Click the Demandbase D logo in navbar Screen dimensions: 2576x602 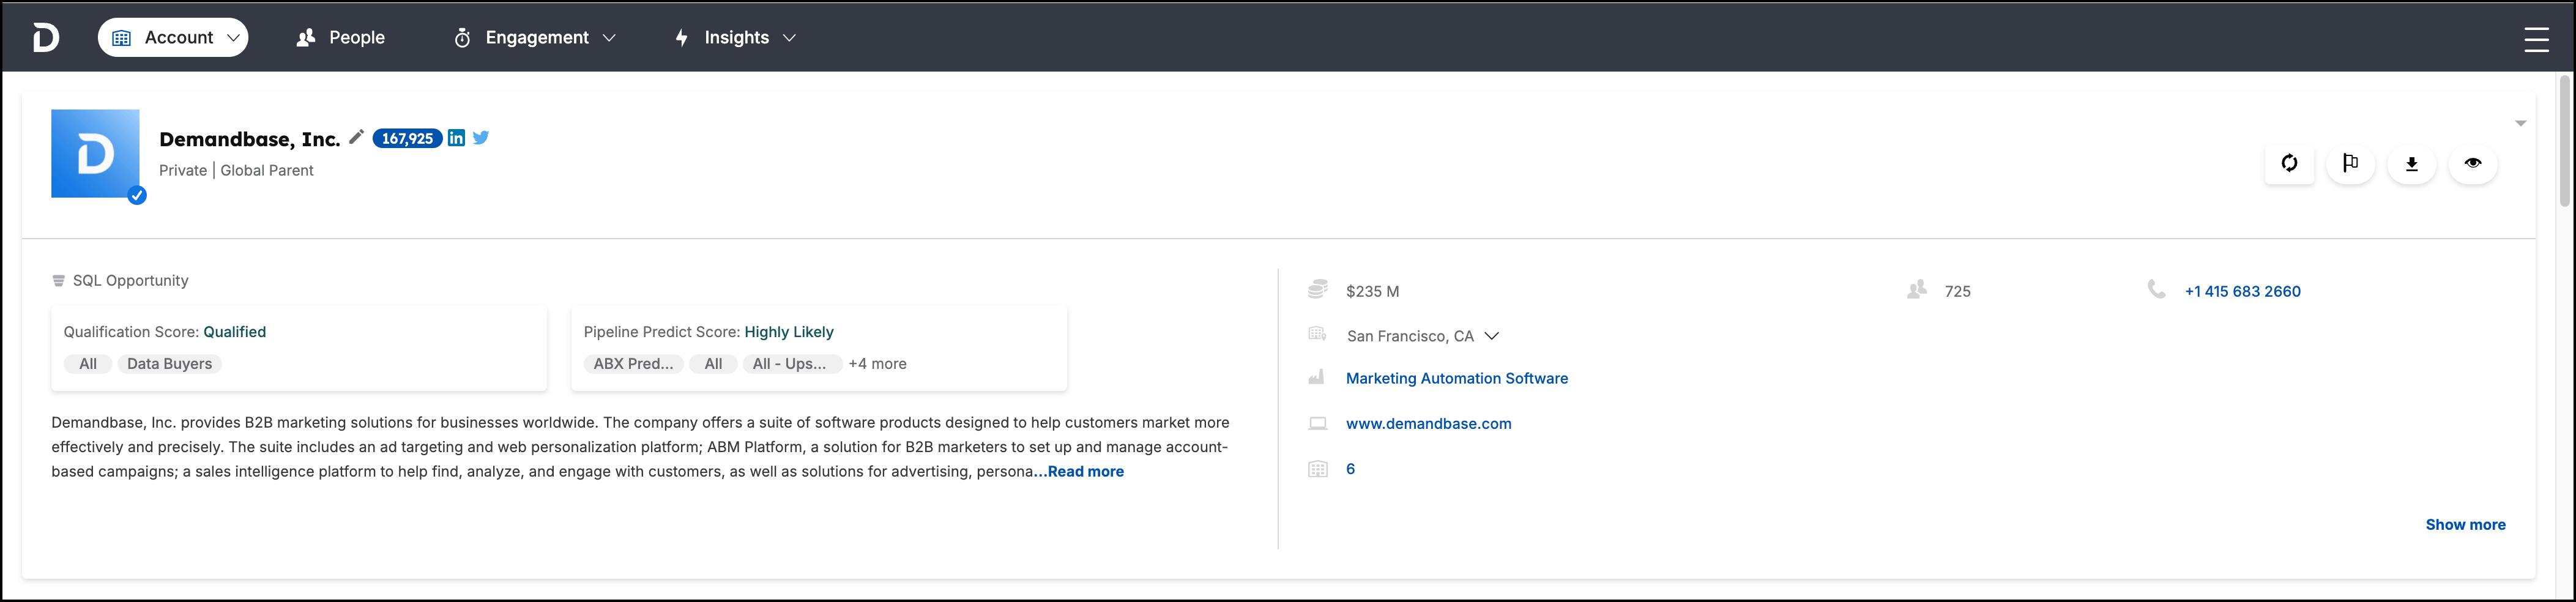pos(45,38)
